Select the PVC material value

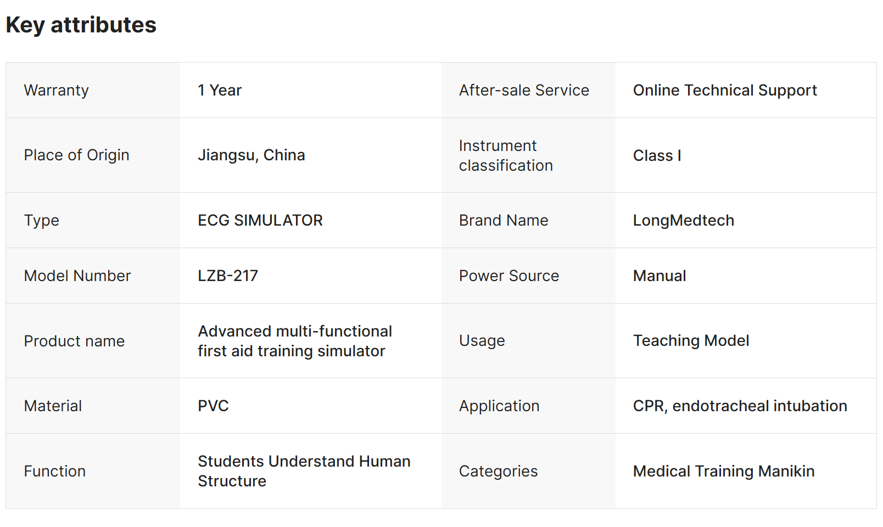click(213, 406)
